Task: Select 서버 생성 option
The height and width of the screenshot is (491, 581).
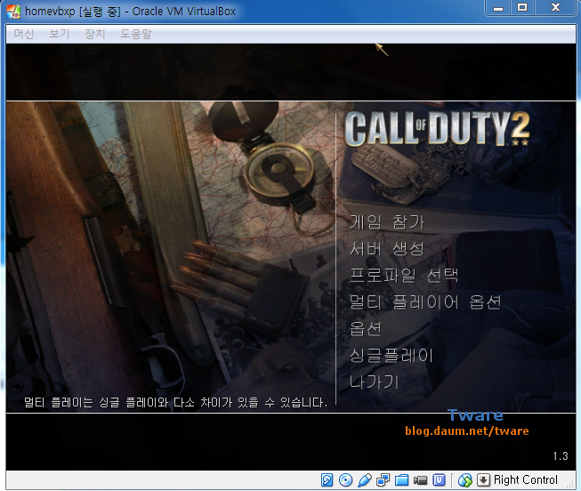Action: (x=386, y=249)
